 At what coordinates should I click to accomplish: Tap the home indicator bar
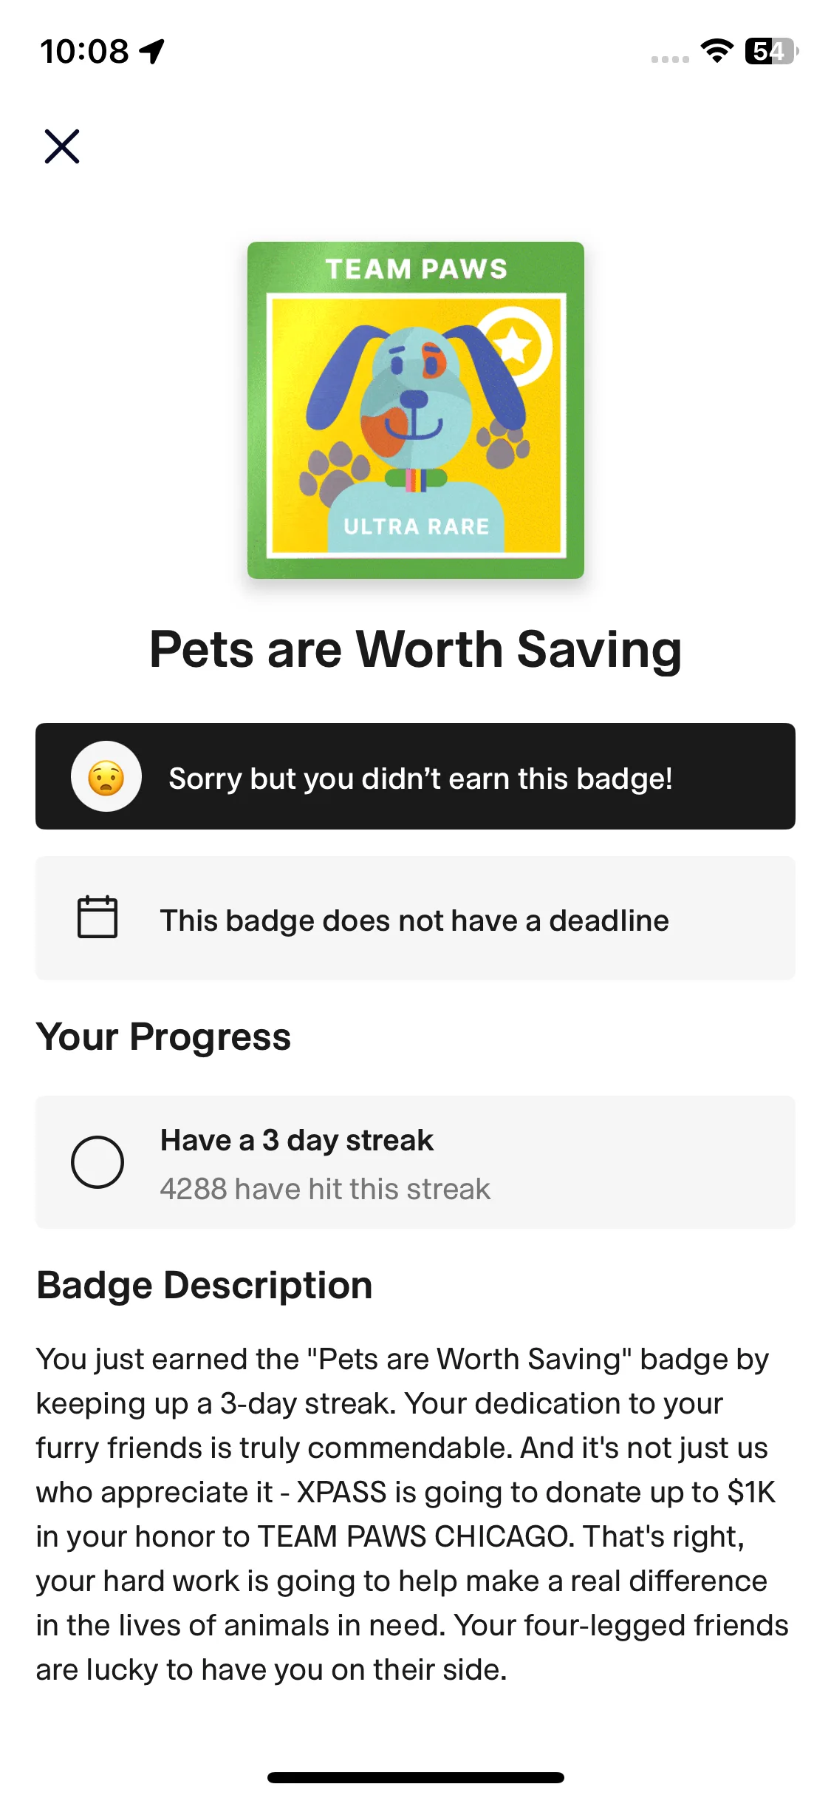point(415,1777)
